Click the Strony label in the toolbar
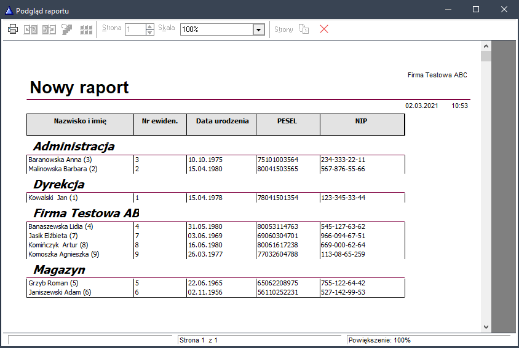 pos(283,29)
